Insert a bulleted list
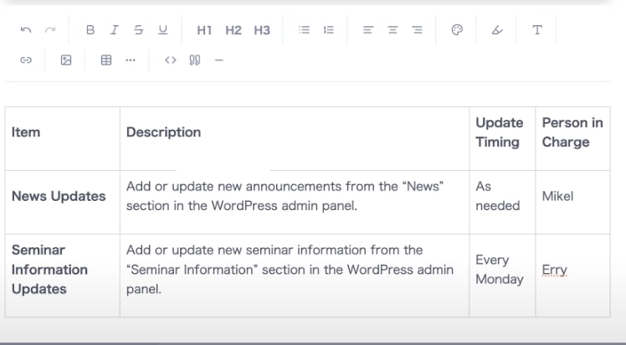 coord(305,30)
